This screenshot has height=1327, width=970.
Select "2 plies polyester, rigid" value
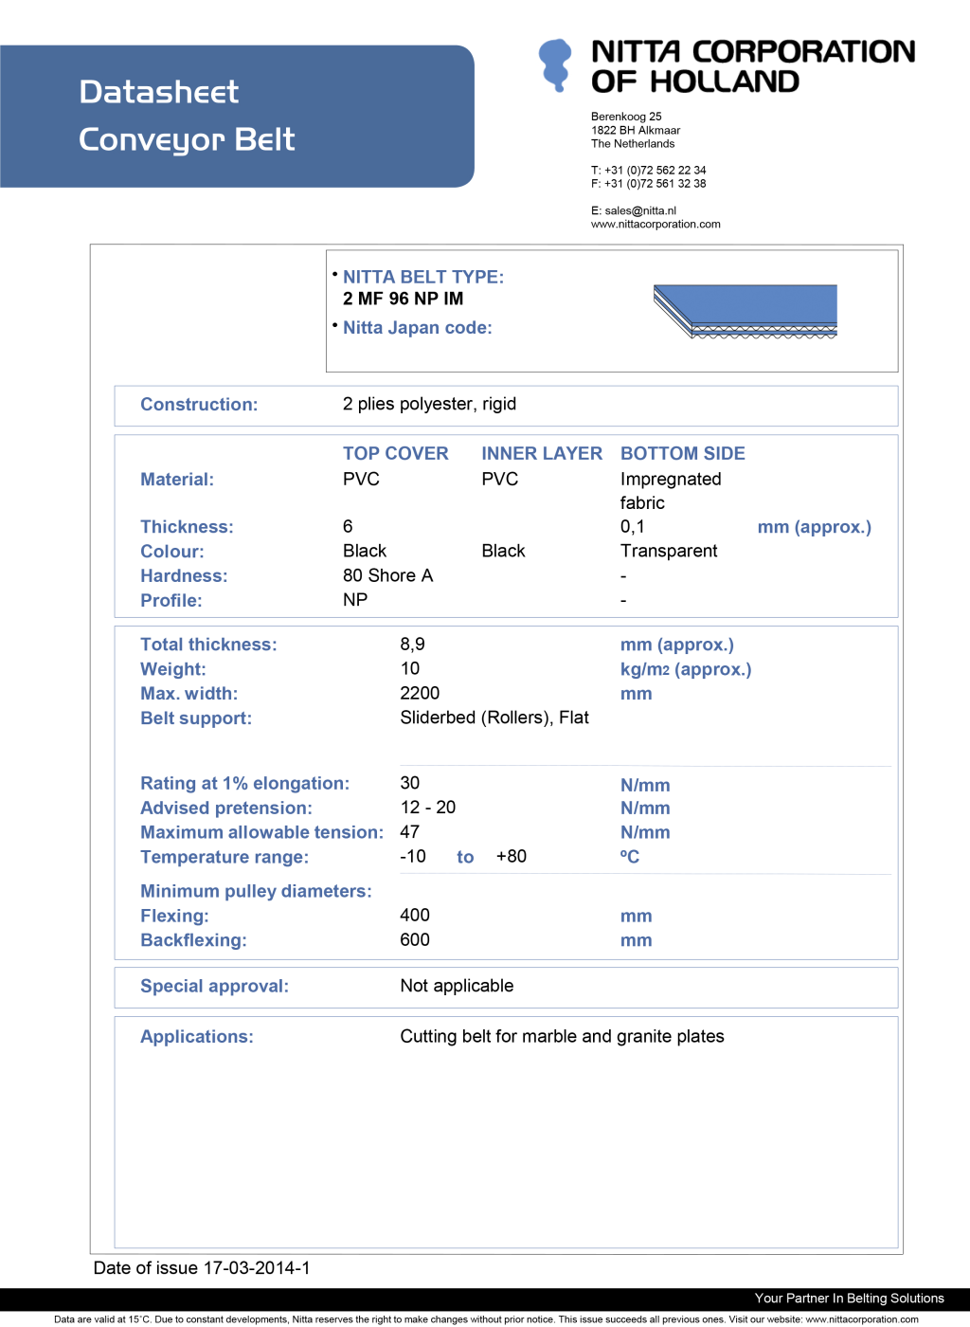(429, 404)
